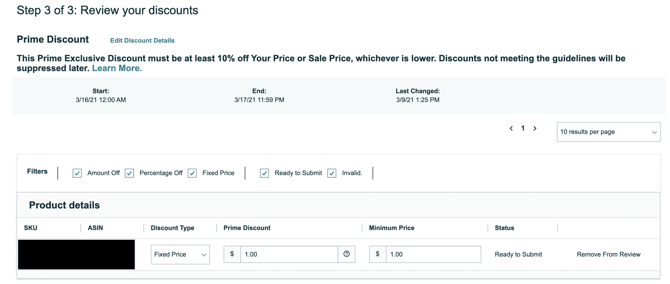Expand the Fixed Price selector chevron
The width and height of the screenshot is (670, 284).
pyautogui.click(x=204, y=254)
